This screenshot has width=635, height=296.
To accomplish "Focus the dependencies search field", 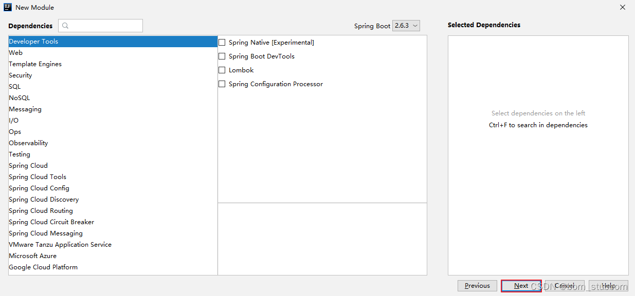I will click(x=100, y=26).
